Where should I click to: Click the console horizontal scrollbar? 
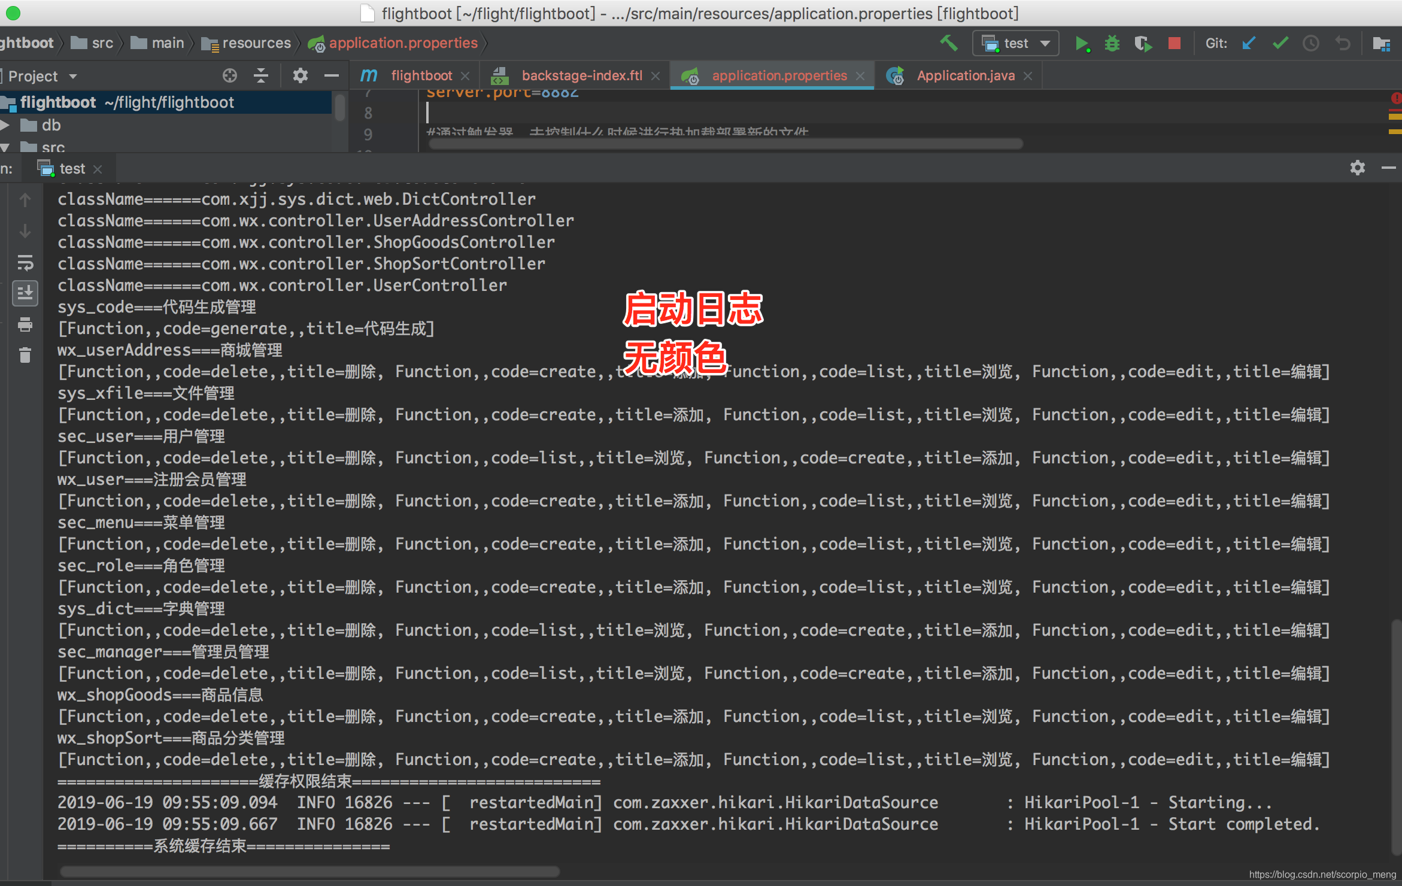point(309,871)
